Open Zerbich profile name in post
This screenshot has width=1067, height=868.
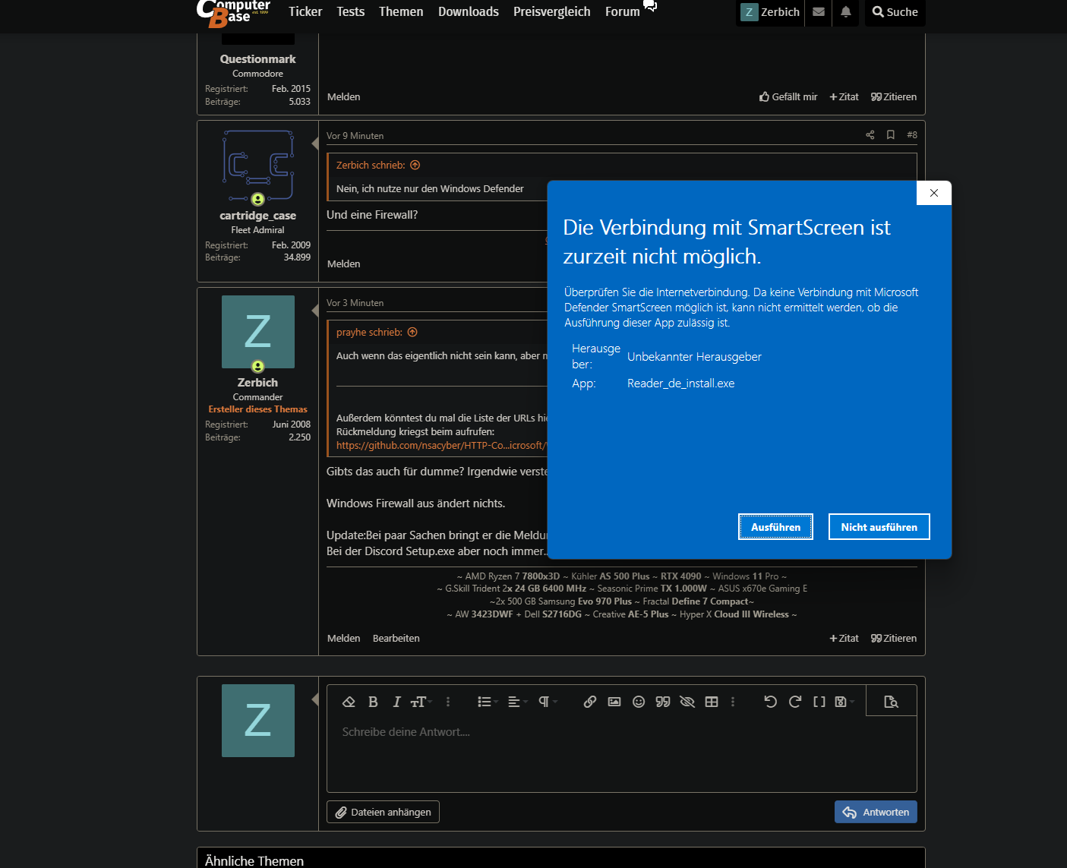(x=257, y=383)
